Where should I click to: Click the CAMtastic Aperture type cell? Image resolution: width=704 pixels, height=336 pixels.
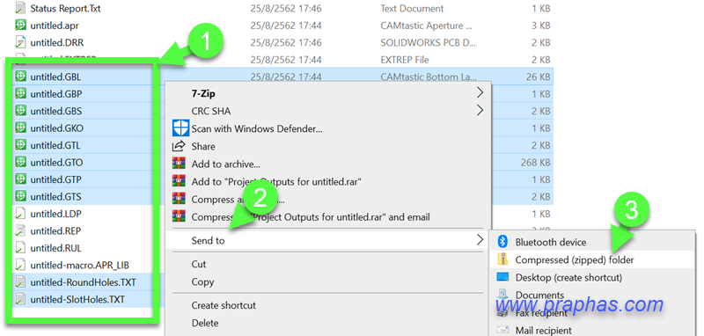click(426, 26)
